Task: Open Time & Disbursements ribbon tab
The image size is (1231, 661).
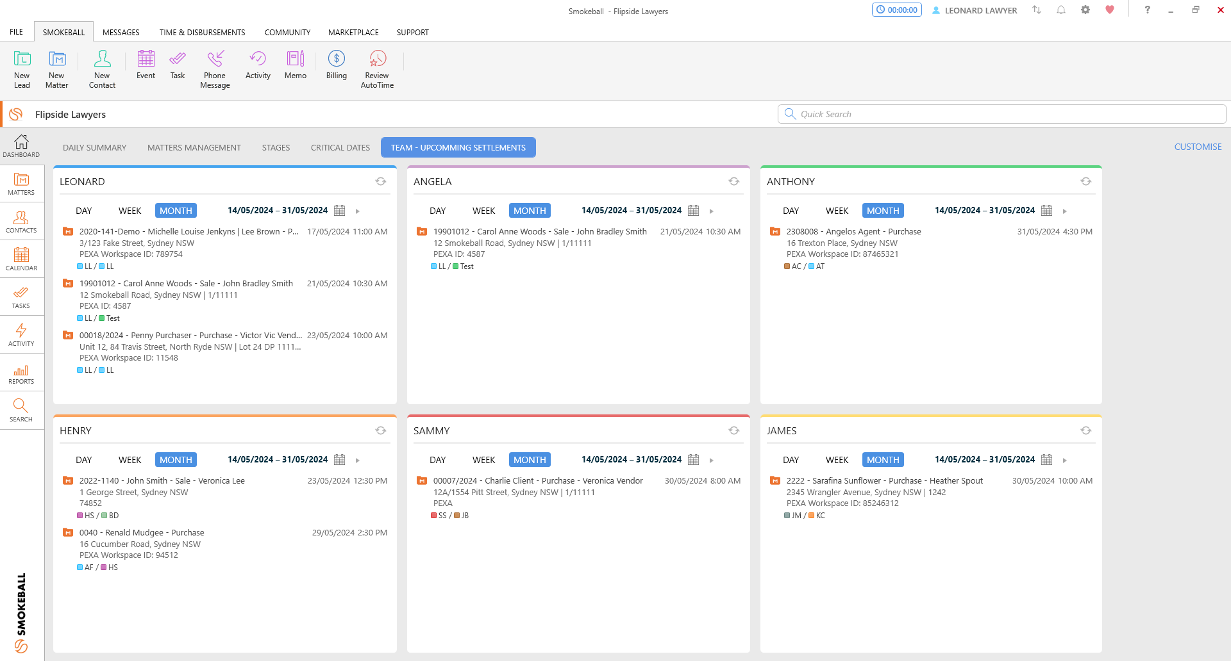Action: 203,33
